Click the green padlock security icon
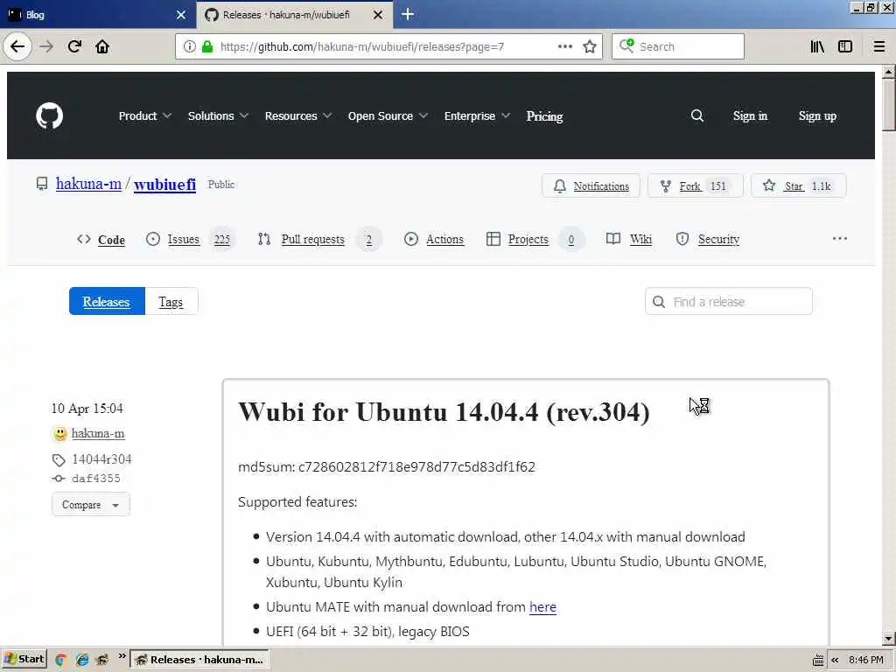This screenshot has width=896, height=672. click(207, 46)
